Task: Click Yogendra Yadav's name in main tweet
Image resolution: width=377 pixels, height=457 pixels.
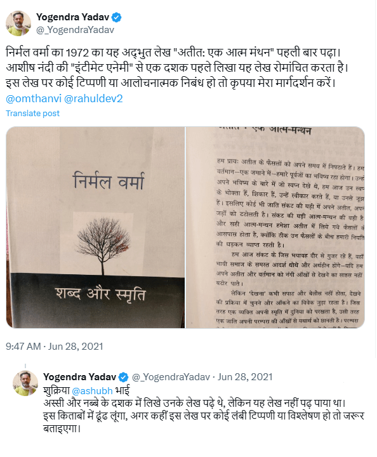Action: pyautogui.click(x=72, y=17)
